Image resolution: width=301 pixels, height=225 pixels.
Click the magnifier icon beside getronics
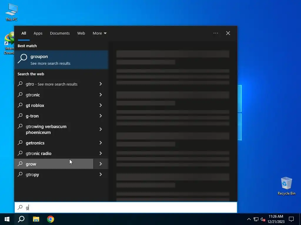point(20,143)
